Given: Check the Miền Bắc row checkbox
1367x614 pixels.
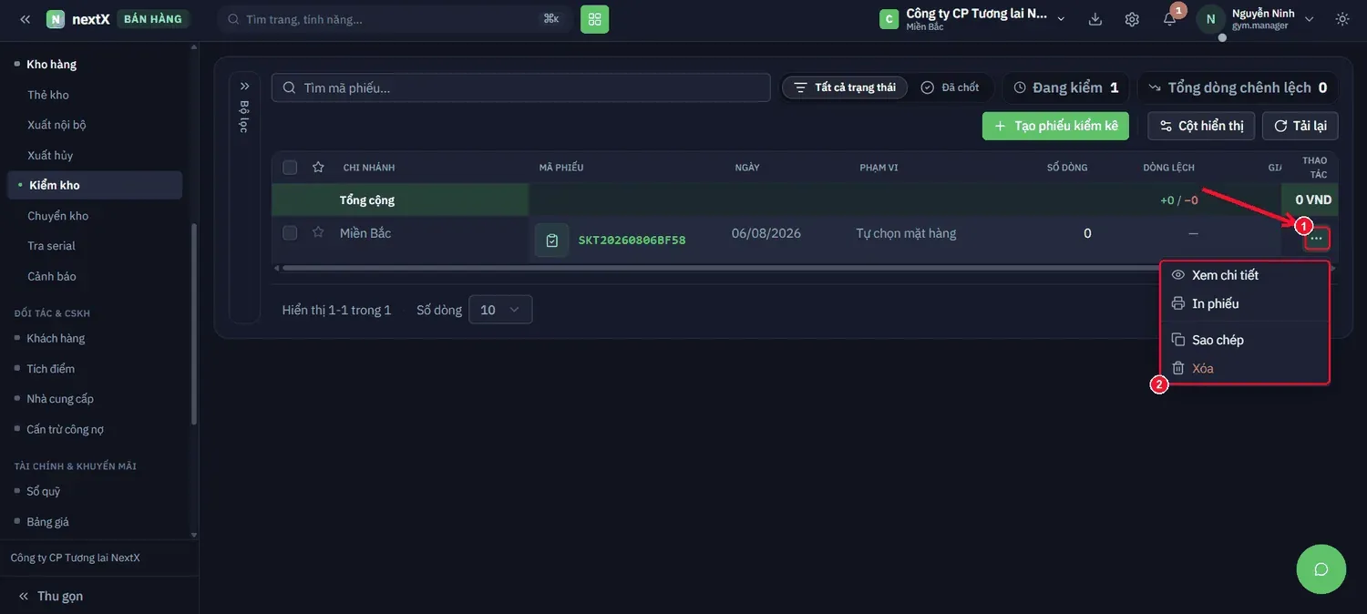Looking at the screenshot, I should click(x=290, y=233).
